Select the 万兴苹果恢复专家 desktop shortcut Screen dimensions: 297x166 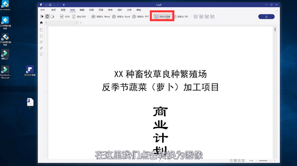click(5, 23)
